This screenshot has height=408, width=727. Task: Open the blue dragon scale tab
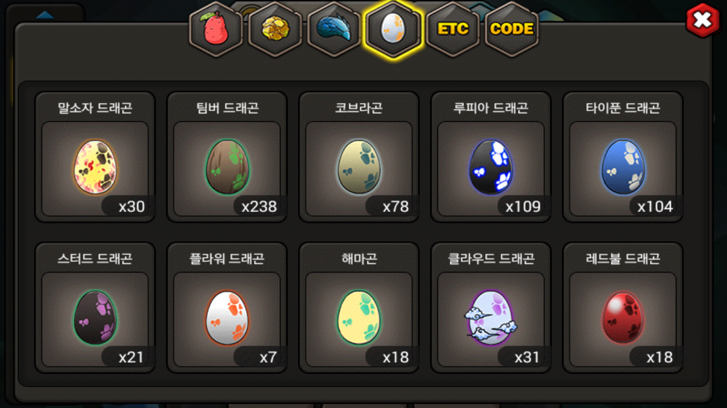(334, 29)
